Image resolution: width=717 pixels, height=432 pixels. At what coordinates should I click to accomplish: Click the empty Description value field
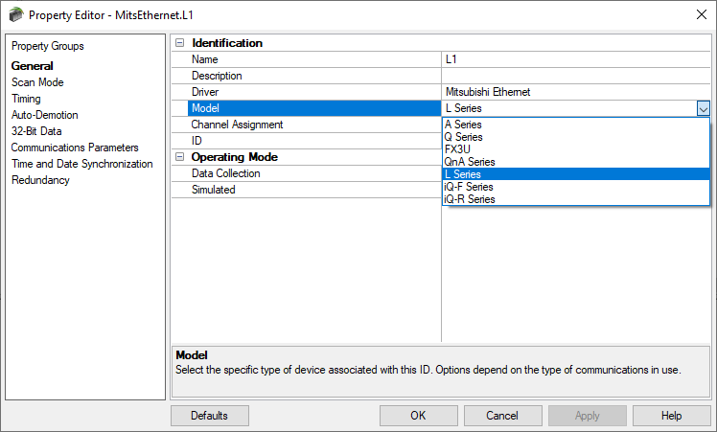[576, 76]
